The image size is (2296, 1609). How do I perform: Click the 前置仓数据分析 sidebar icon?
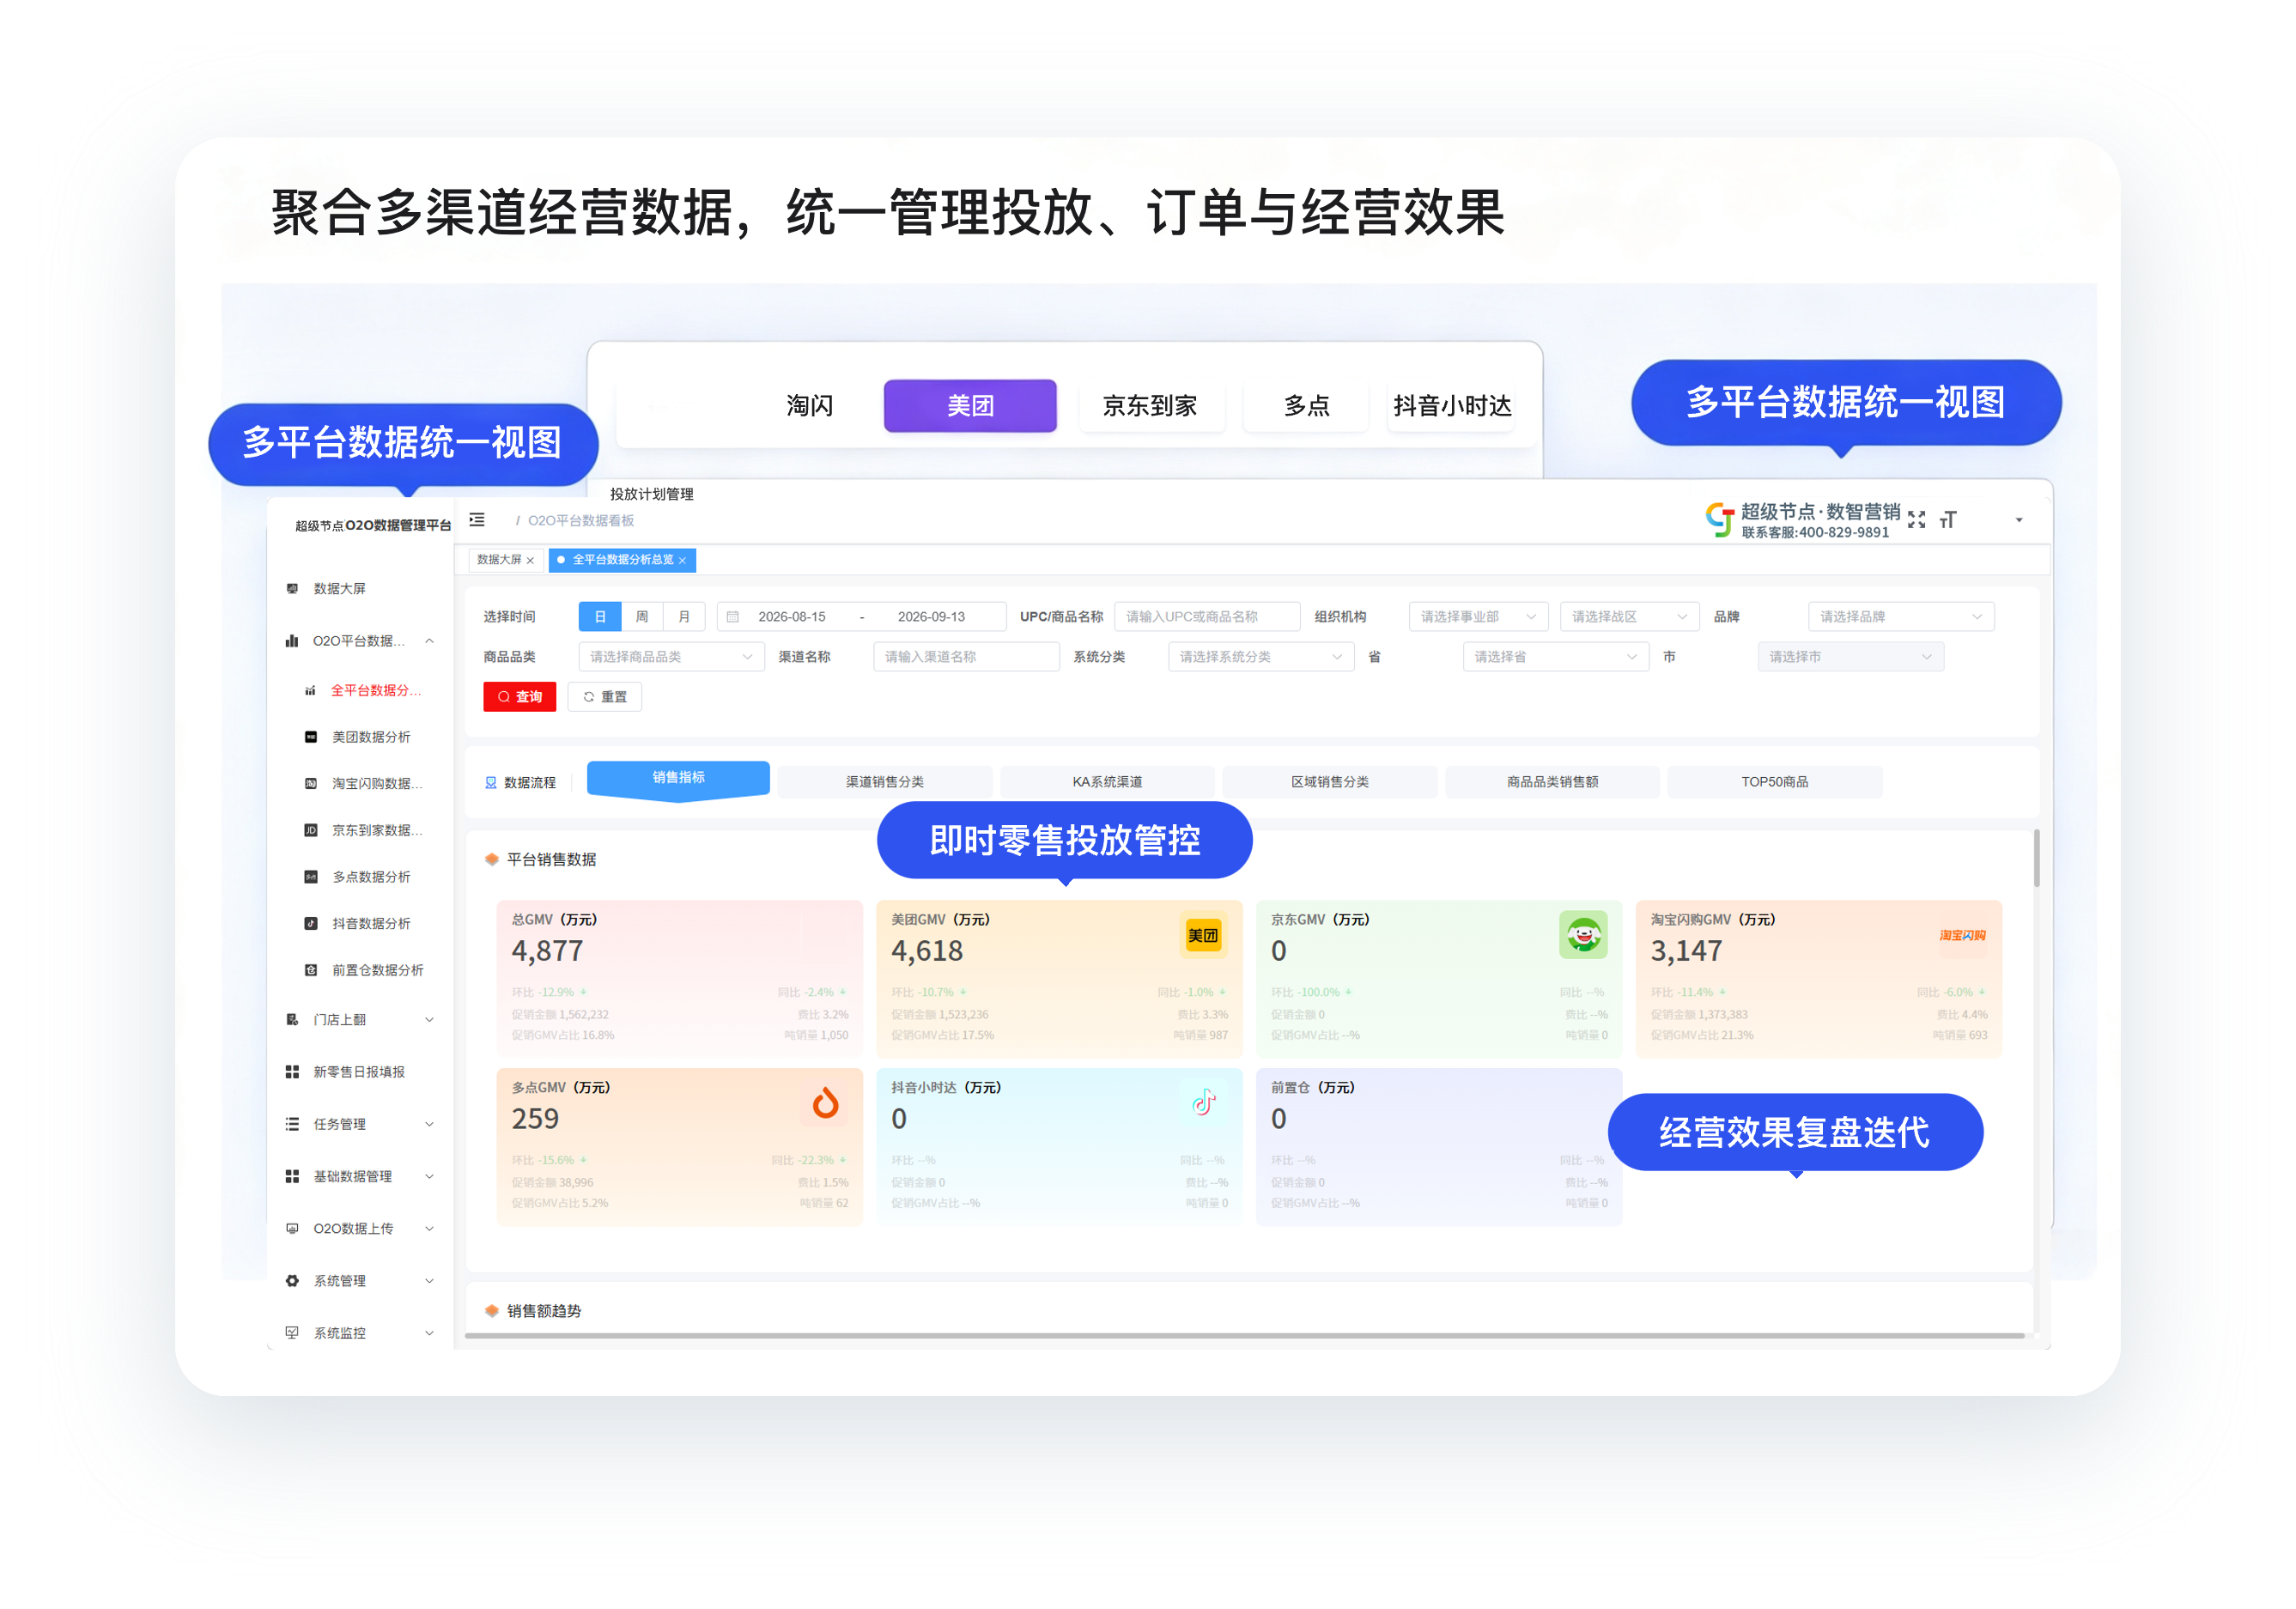311,970
